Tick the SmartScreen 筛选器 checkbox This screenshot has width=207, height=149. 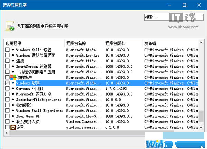click(x=7, y=67)
